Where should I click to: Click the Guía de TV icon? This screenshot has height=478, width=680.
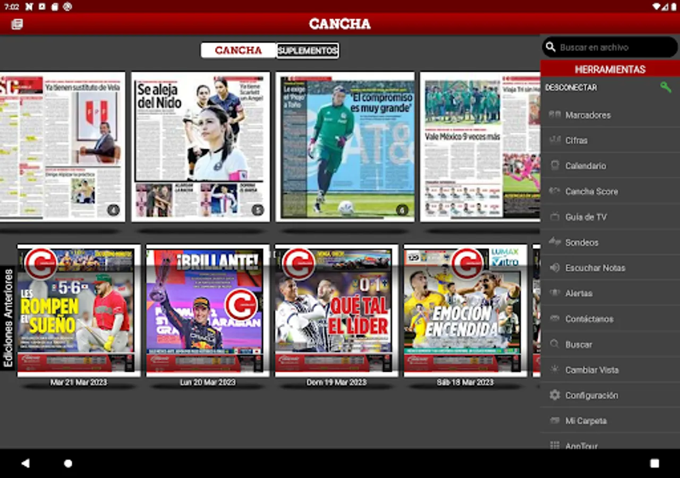555,216
